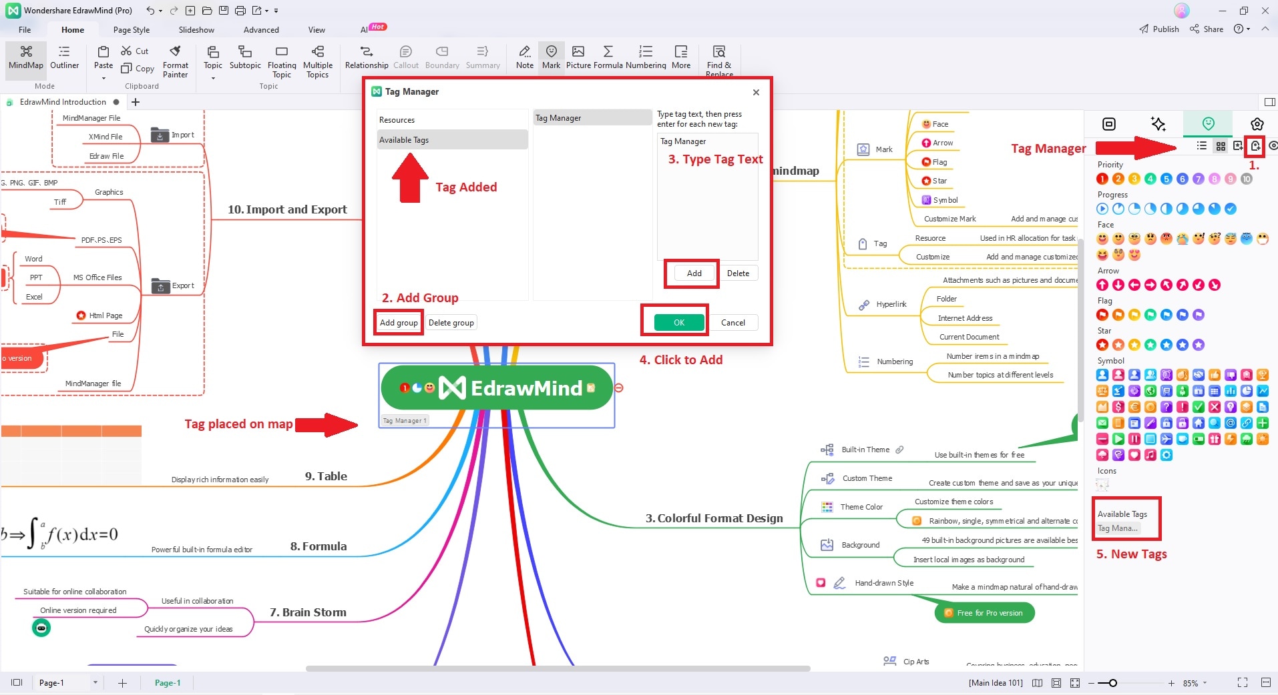This screenshot has width=1278, height=695.
Task: Select the Tag Mana... tag in side panel
Action: click(x=1118, y=528)
